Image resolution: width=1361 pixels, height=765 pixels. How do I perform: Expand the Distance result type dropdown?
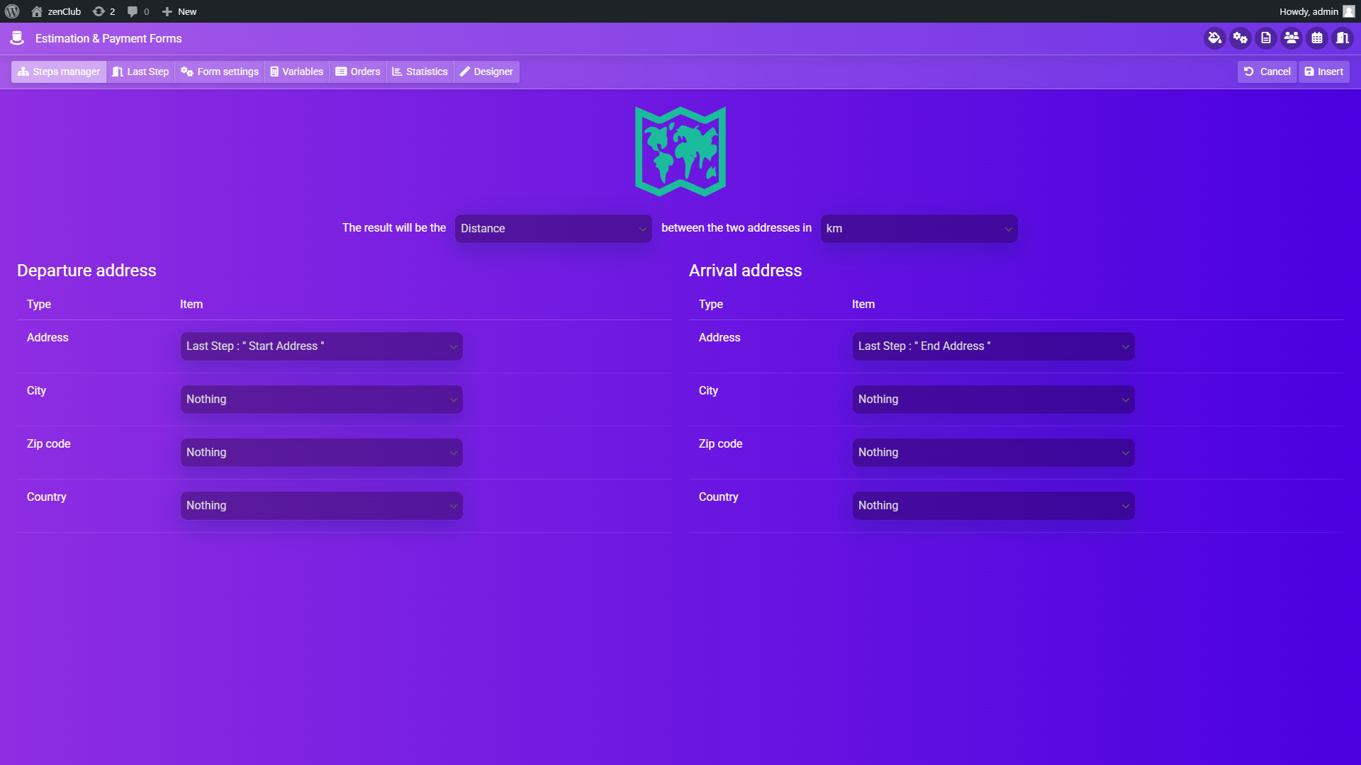tap(554, 229)
